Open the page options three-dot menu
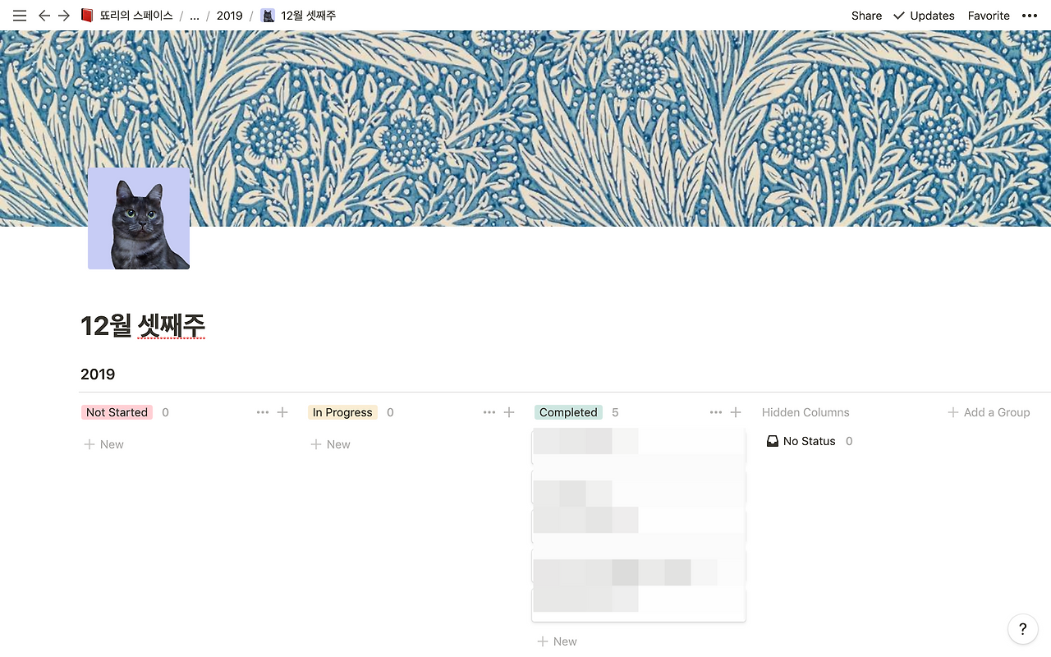 1030,16
